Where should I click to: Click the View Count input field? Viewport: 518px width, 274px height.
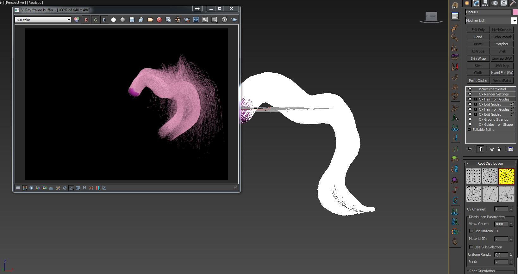pos(501,224)
